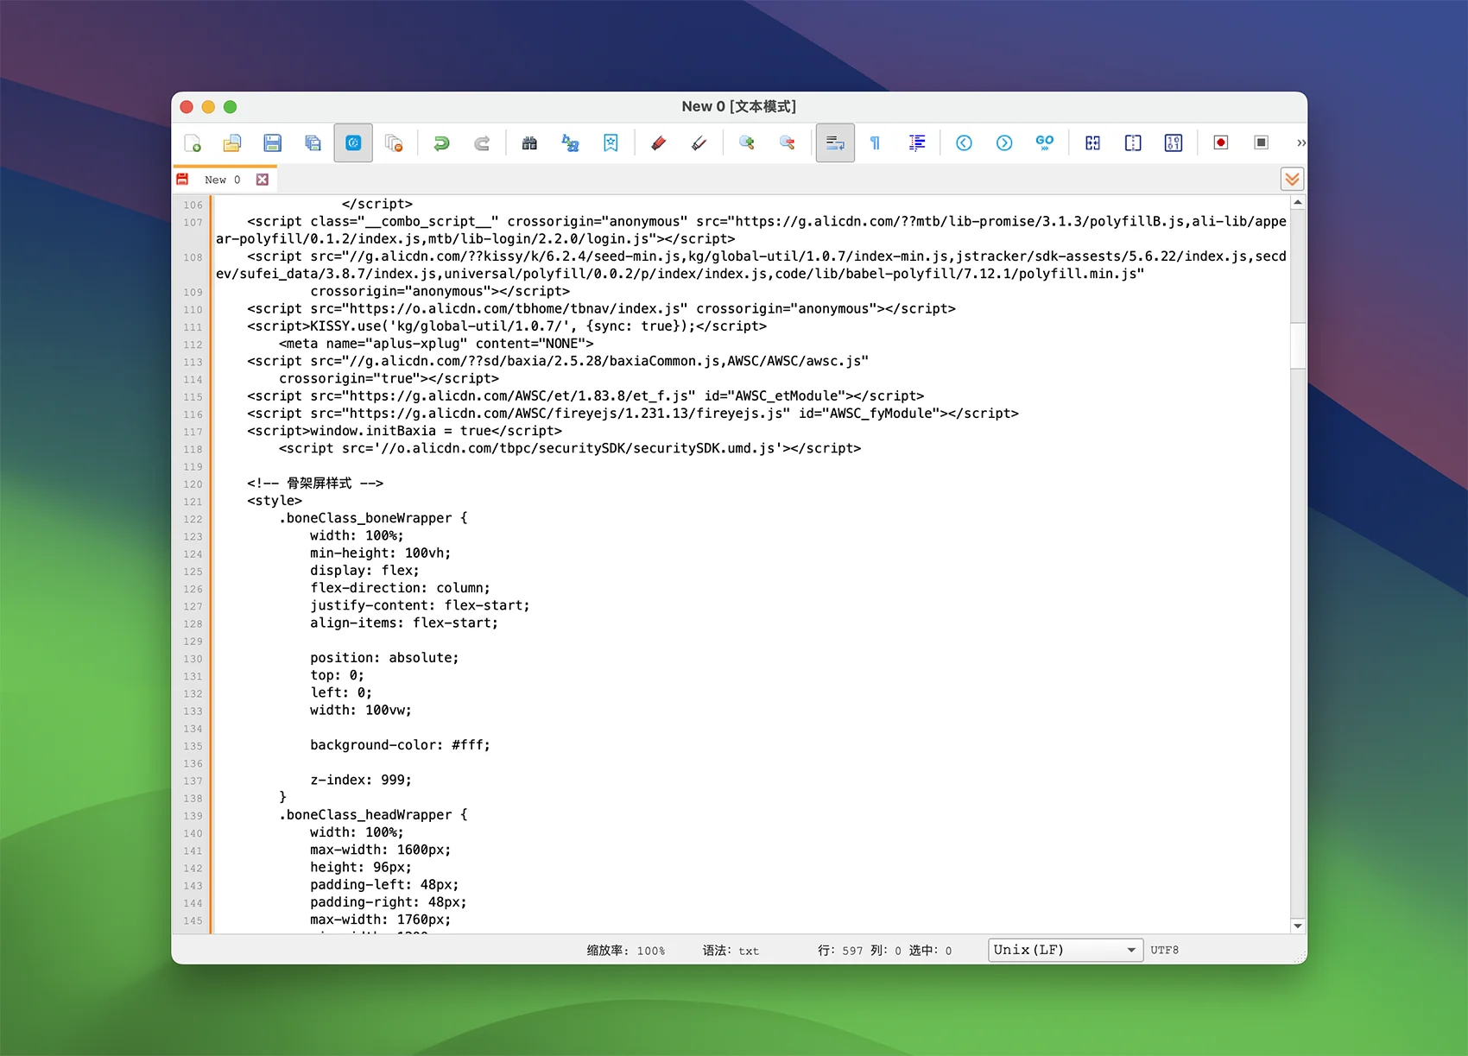
Task: Click line number 139 in the gutter
Action: (x=193, y=816)
